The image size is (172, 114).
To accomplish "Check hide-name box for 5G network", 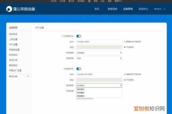I will tap(125, 74).
